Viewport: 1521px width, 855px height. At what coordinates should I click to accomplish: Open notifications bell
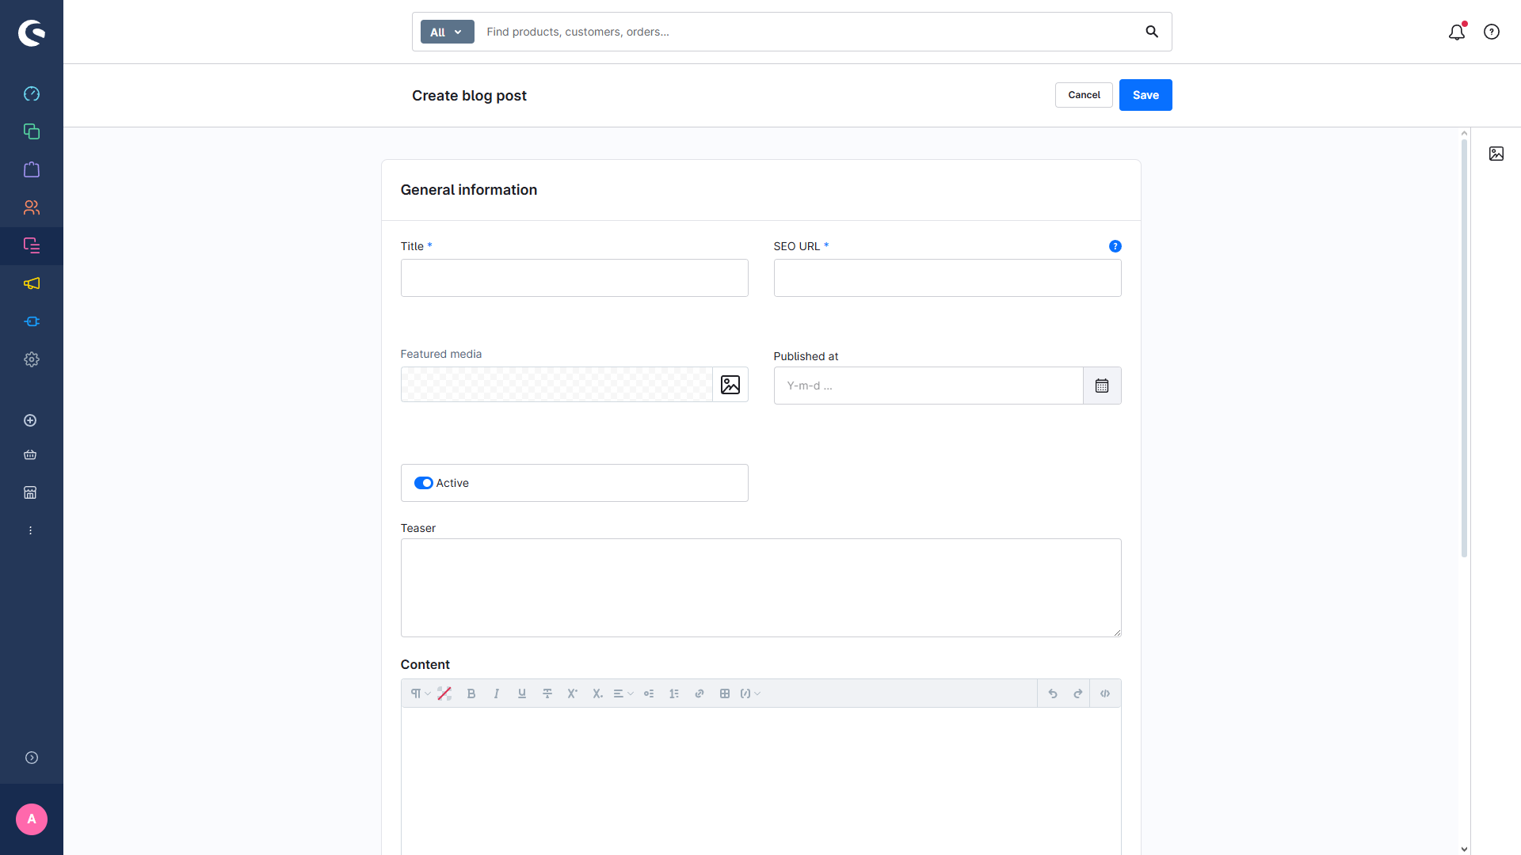click(1456, 32)
